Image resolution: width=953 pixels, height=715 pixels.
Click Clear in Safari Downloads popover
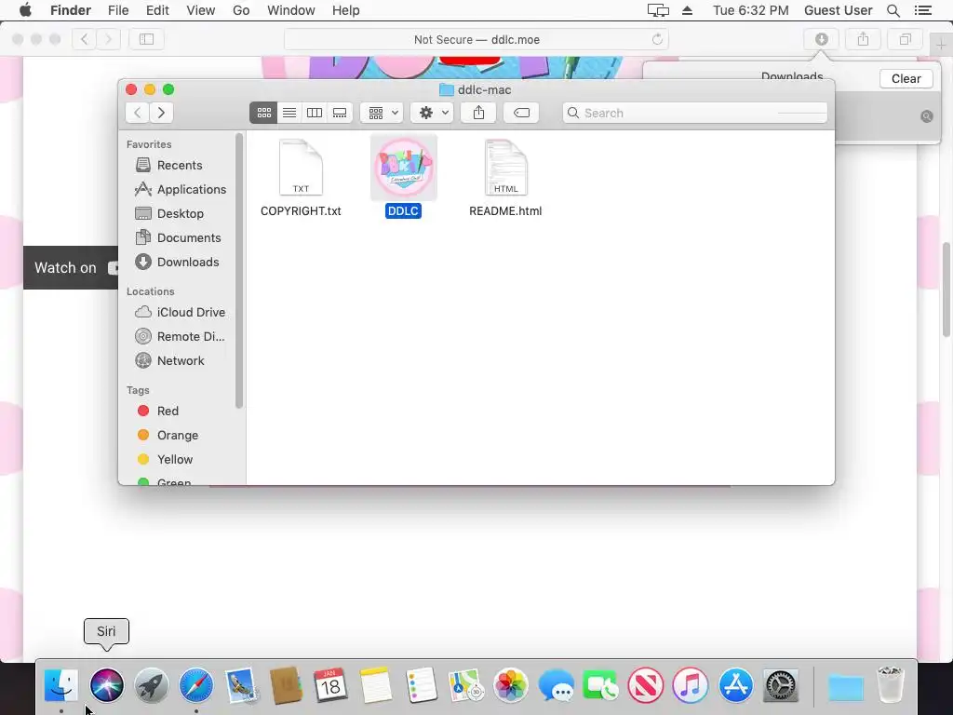tap(906, 79)
